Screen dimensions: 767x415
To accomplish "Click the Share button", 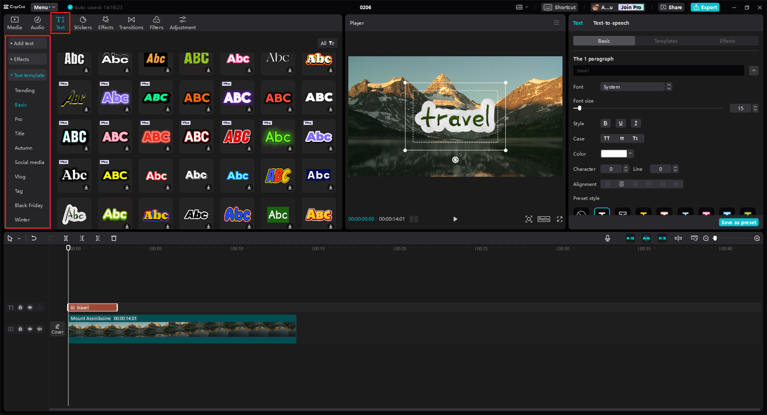I will (x=671, y=7).
